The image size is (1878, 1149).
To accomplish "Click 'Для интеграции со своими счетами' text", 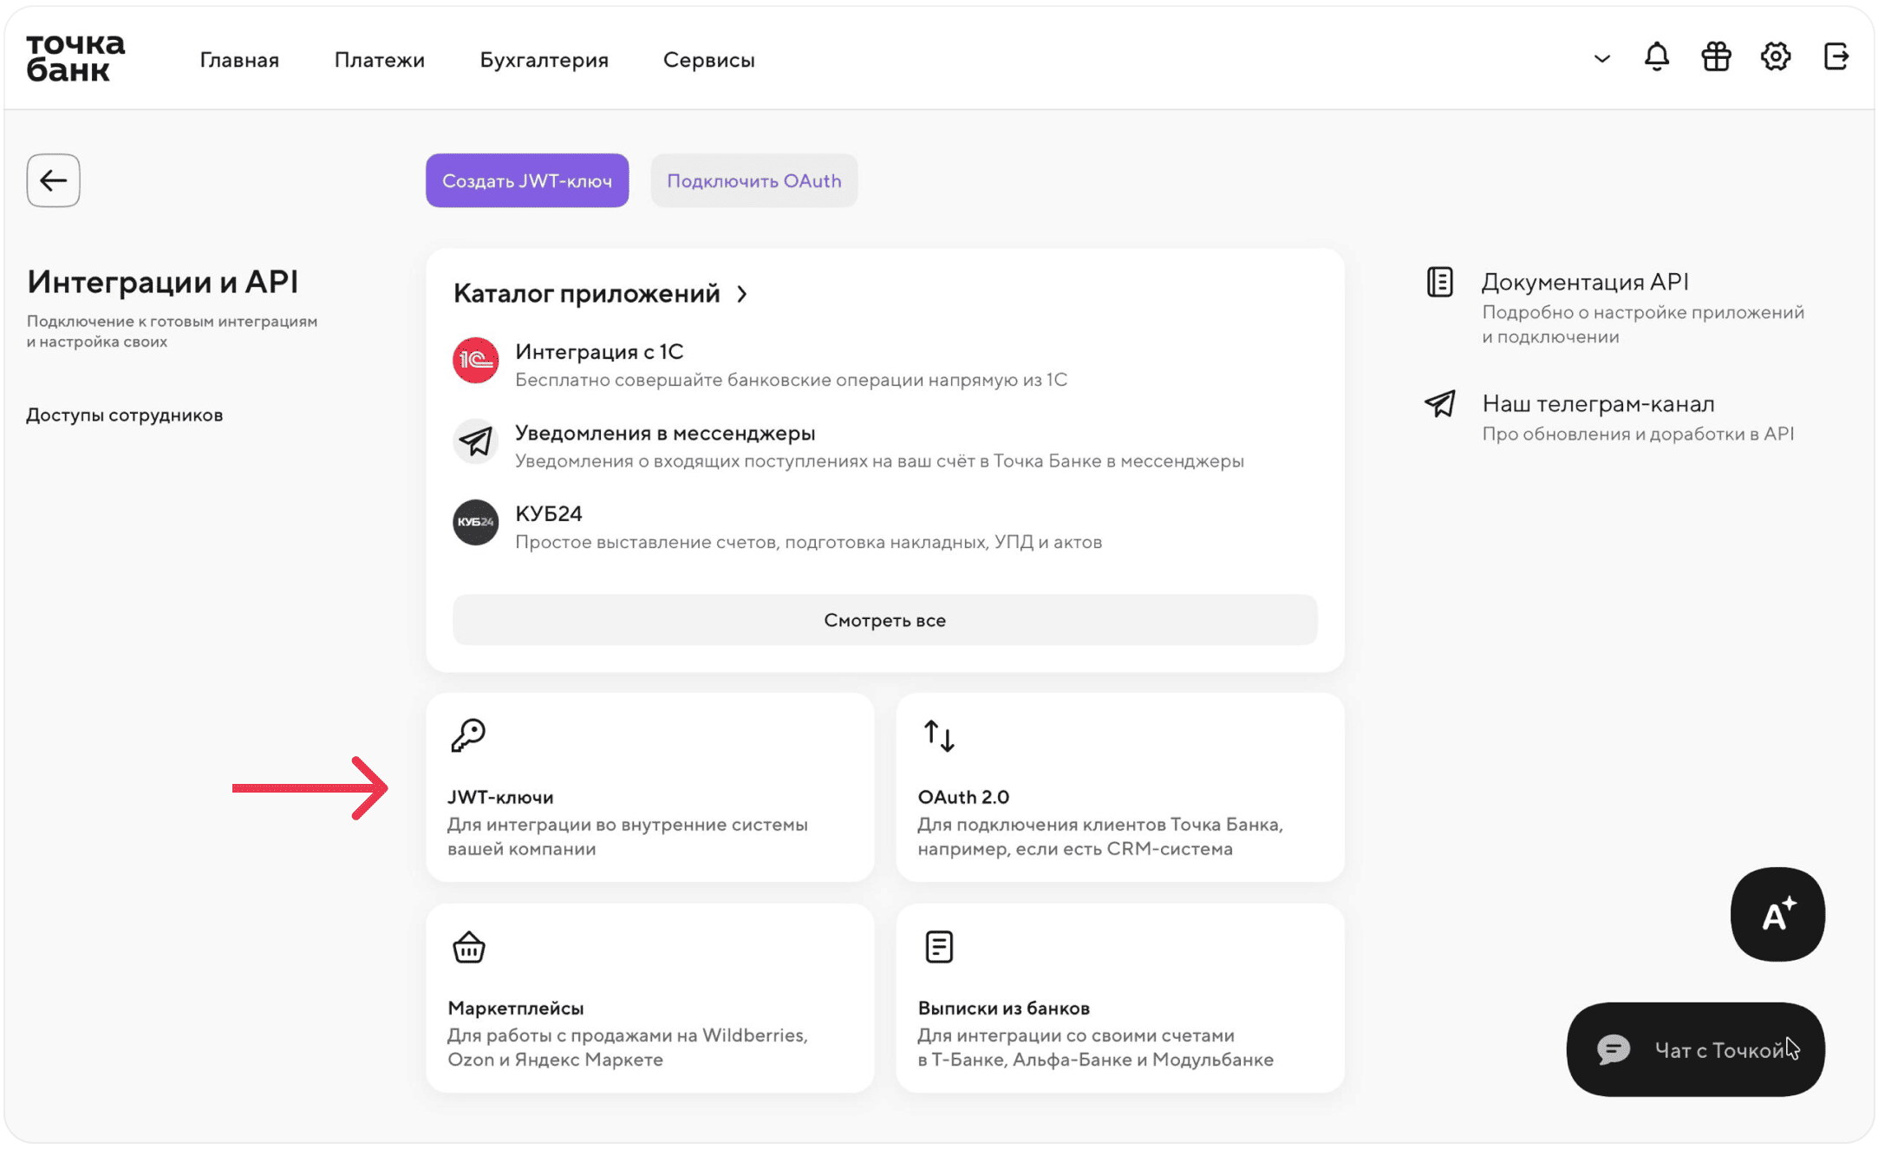I will 1076,1035.
